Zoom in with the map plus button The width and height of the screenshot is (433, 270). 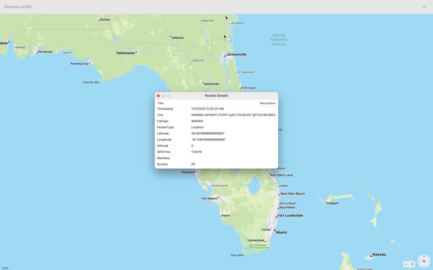coord(412,264)
